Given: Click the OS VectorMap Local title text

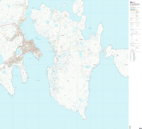Looking at the screenshot, I should coord(135,4).
